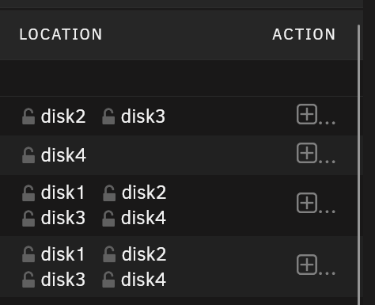Click the lock icon beside disk1 in the bottom four-disk row
This screenshot has width=375, height=305.
[28, 254]
